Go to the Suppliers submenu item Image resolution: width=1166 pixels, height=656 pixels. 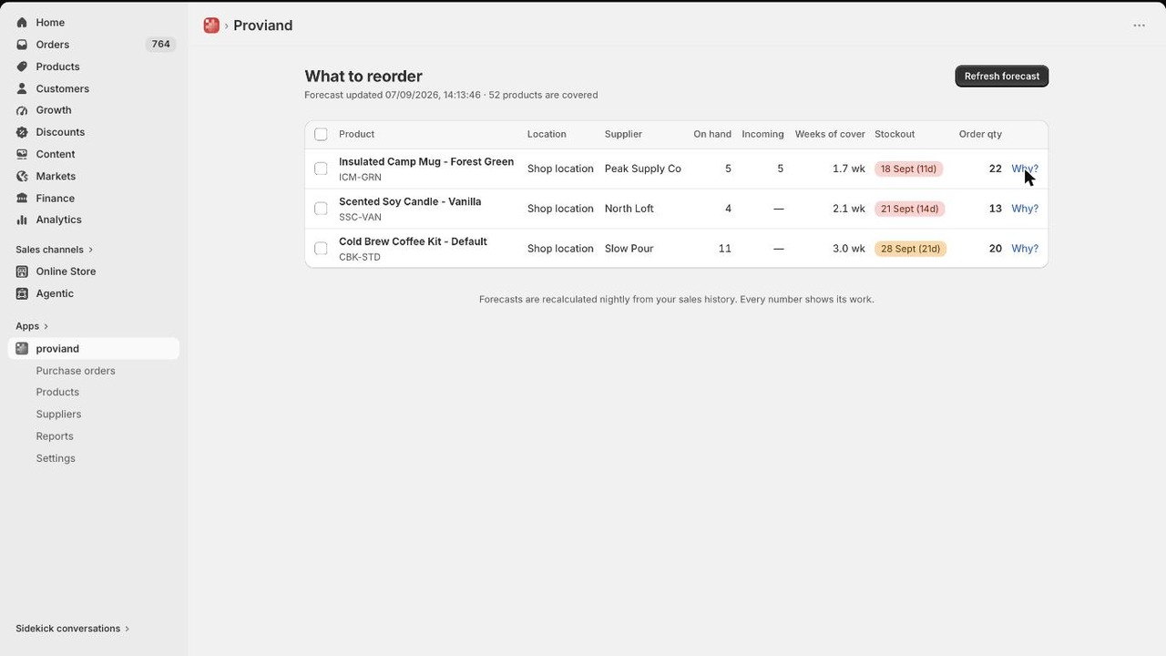click(58, 414)
